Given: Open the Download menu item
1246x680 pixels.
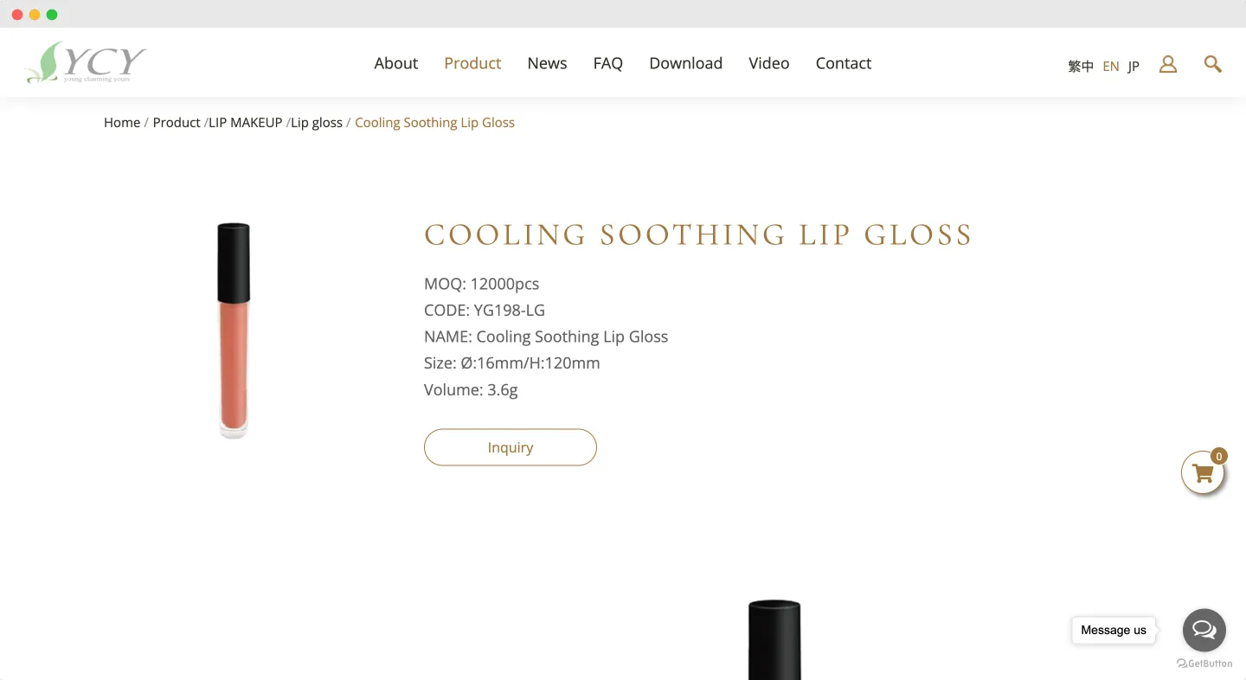Looking at the screenshot, I should click(685, 63).
